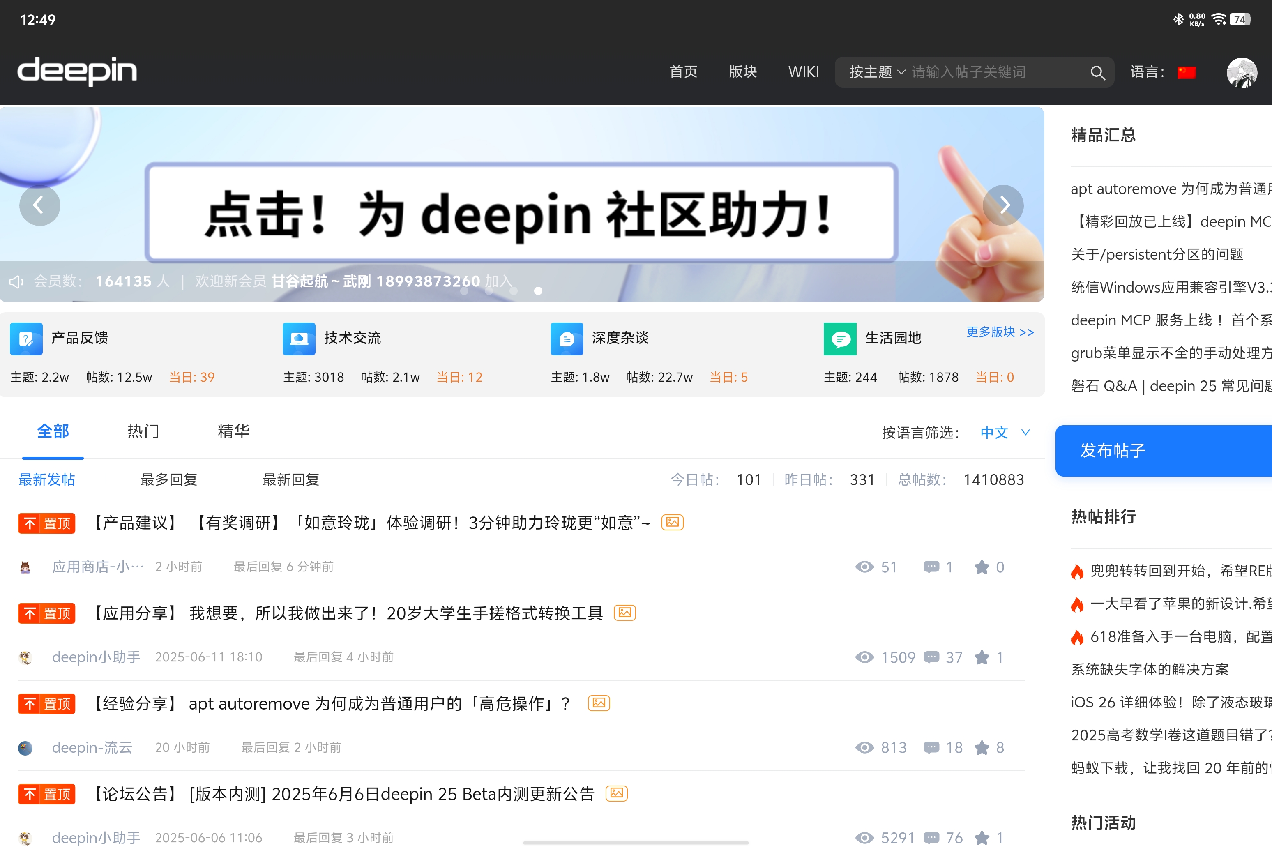Image resolution: width=1272 pixels, height=848 pixels.
Task: Sort by 最新发帖
Action: point(46,479)
